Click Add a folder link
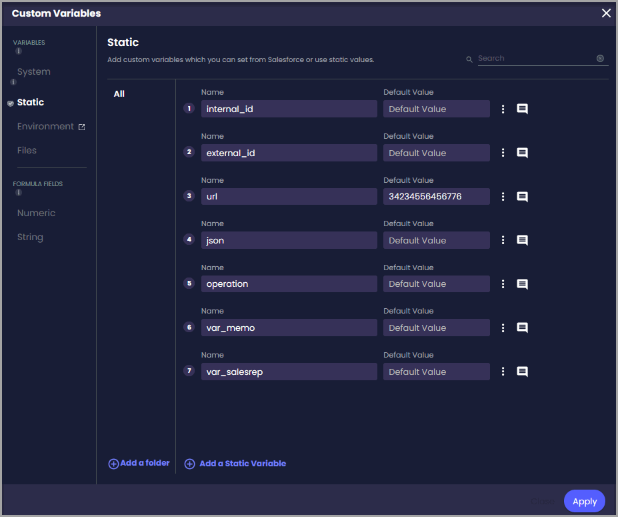This screenshot has width=618, height=517. coord(145,463)
